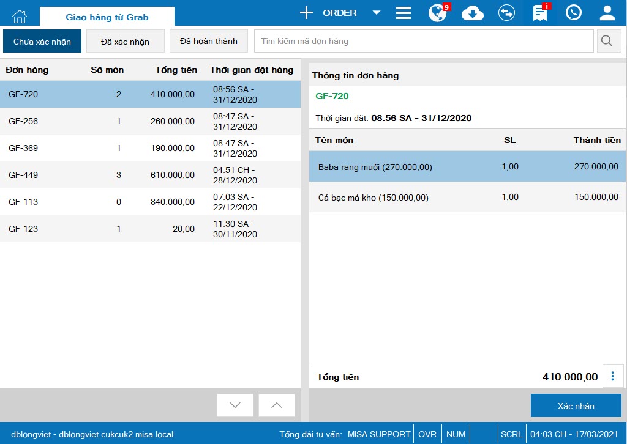Click the Xác nhận button
This screenshot has width=627, height=444.
coord(576,405)
